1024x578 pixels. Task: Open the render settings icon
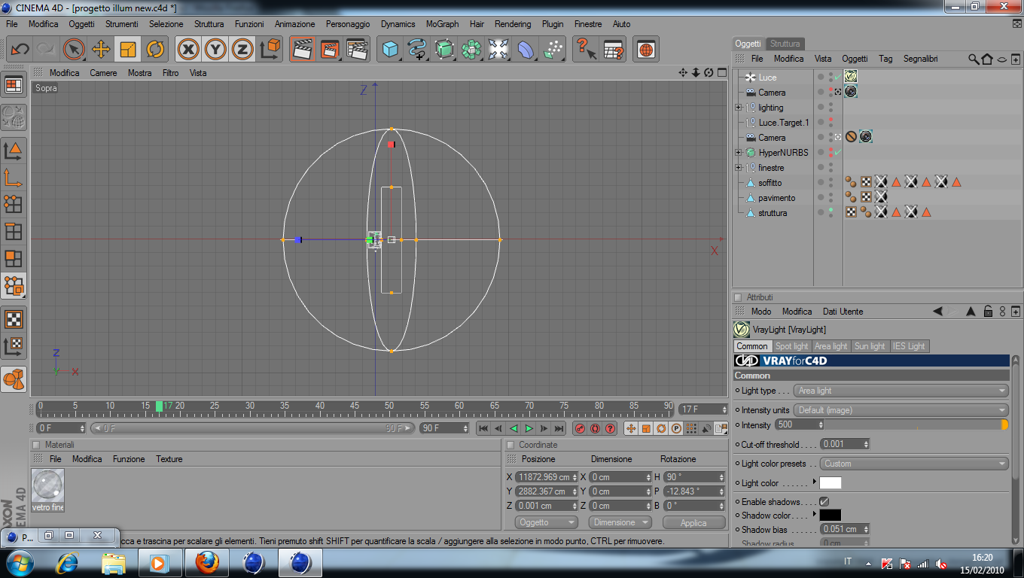tap(357, 50)
